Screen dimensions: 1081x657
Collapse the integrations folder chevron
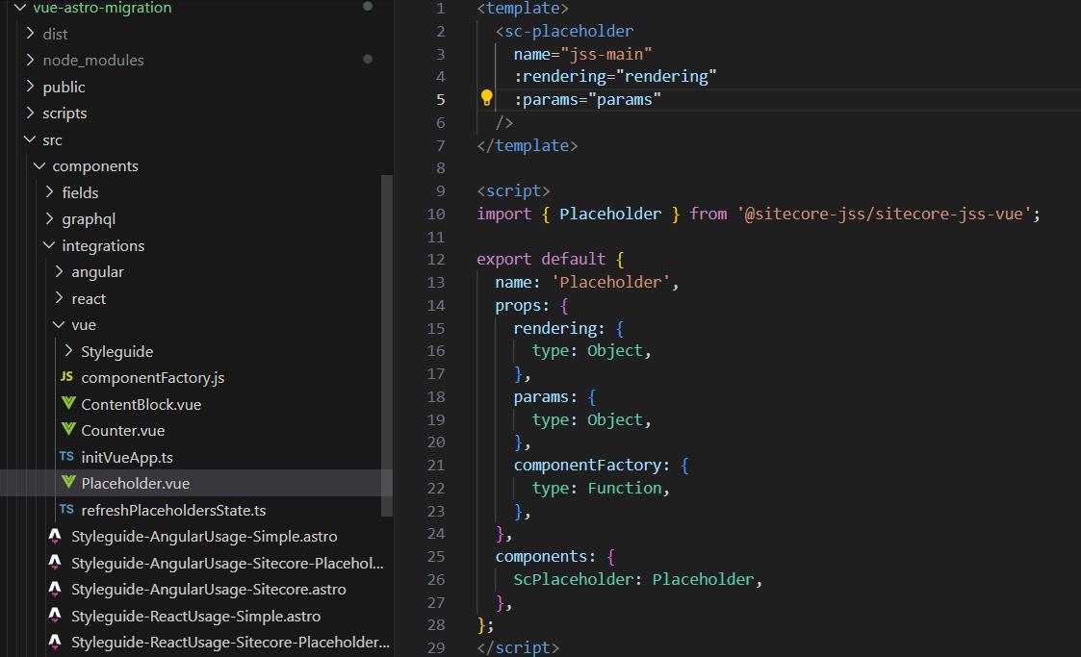pos(49,245)
